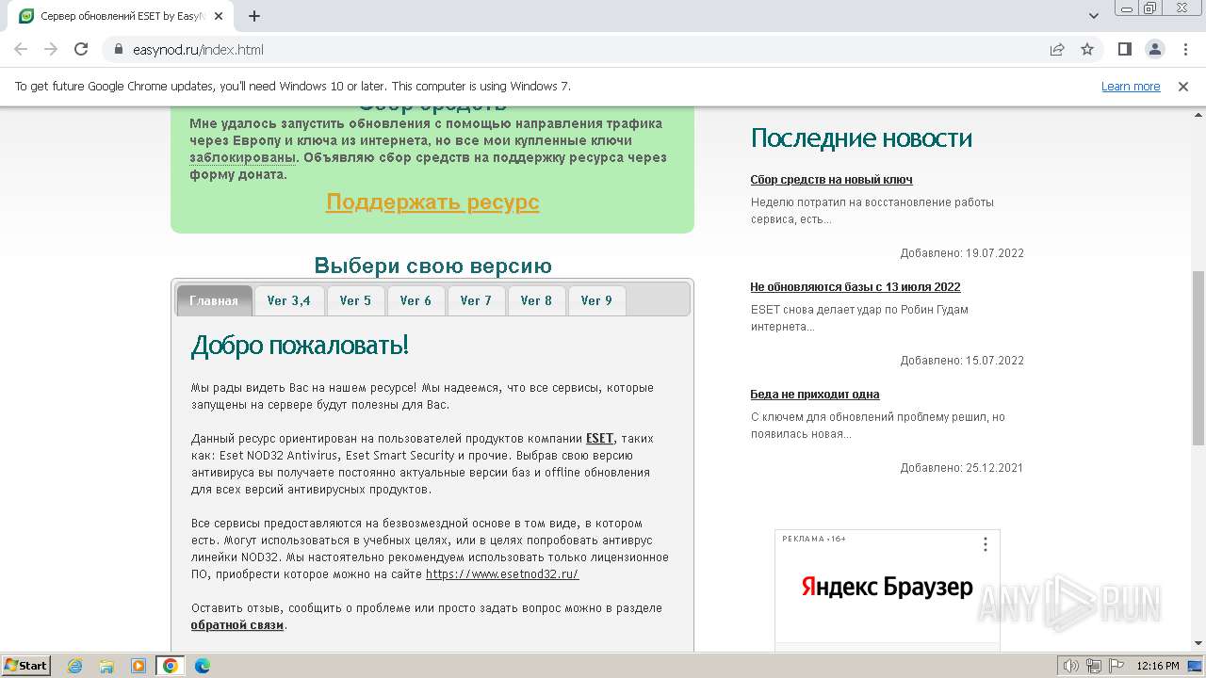Viewport: 1206px width, 678px height.
Task: Expand the Chrome tab search dropdown
Action: pyautogui.click(x=1094, y=16)
